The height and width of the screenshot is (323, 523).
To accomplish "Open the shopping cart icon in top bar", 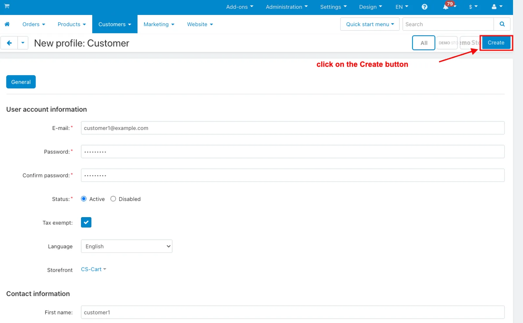I will tap(7, 6).
